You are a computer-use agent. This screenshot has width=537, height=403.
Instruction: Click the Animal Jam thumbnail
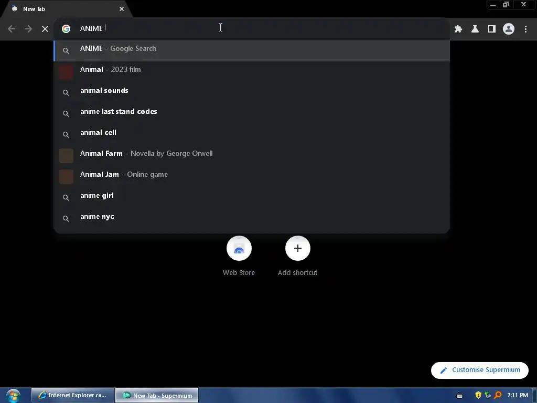[66, 177]
